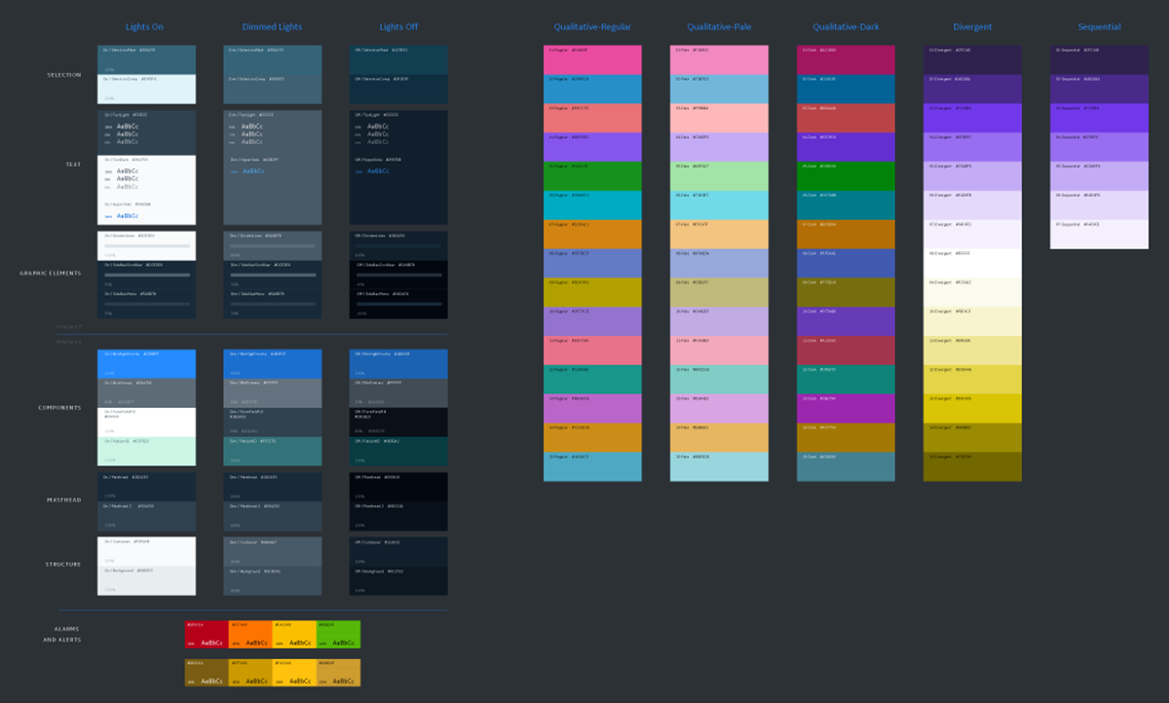Screen dimensions: 1169x703
Task: Choose the 12 Regular teal swatch
Action: click(592, 380)
